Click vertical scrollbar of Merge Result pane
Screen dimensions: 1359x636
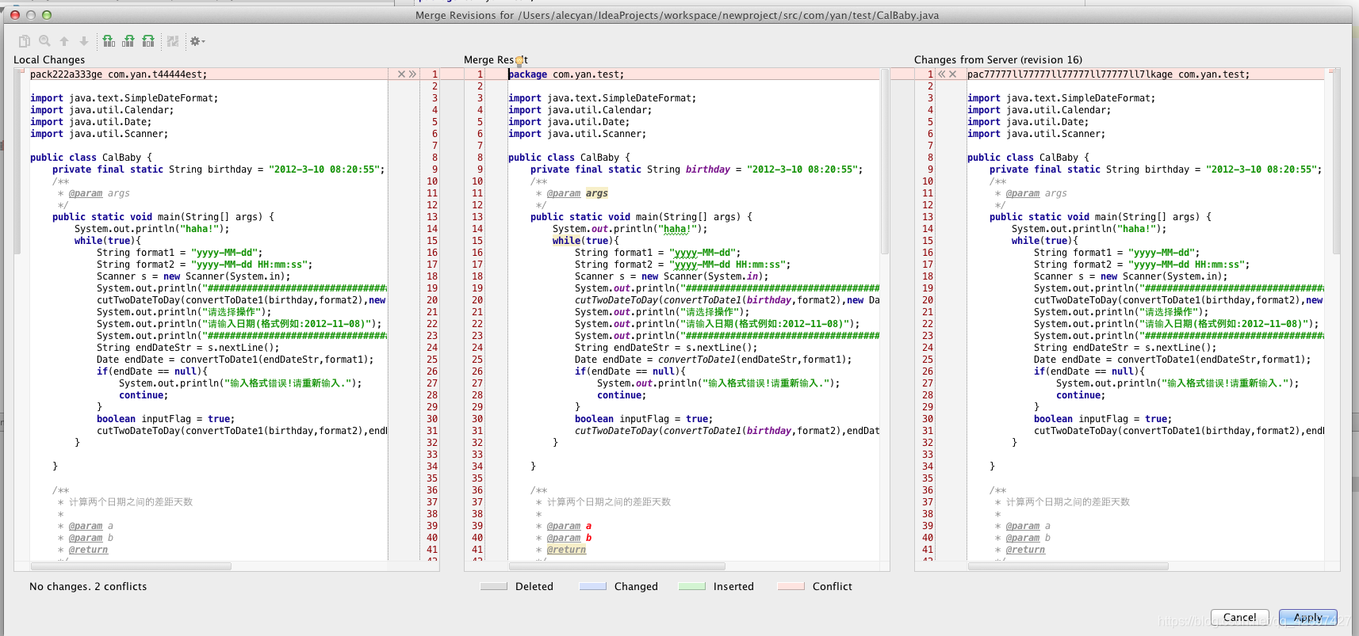(x=885, y=162)
